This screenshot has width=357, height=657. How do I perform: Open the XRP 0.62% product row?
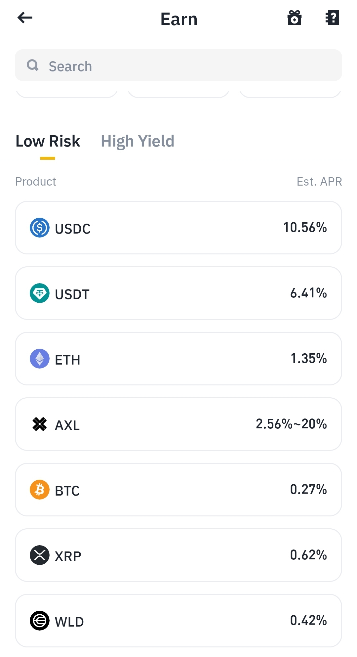tap(178, 555)
